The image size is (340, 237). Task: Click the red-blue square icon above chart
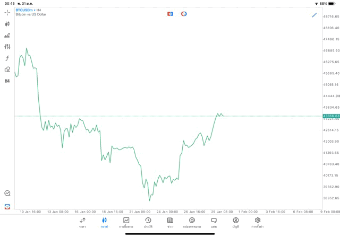pyautogui.click(x=170, y=14)
